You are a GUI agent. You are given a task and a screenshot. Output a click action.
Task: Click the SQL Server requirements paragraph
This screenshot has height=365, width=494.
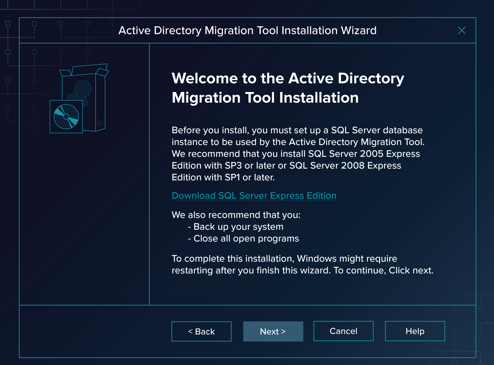click(x=297, y=154)
